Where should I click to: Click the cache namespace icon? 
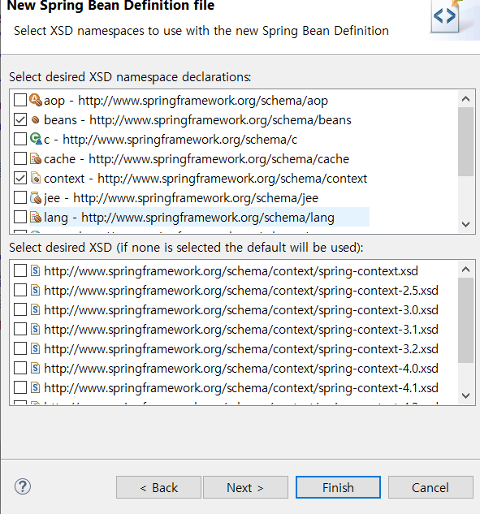pos(36,158)
